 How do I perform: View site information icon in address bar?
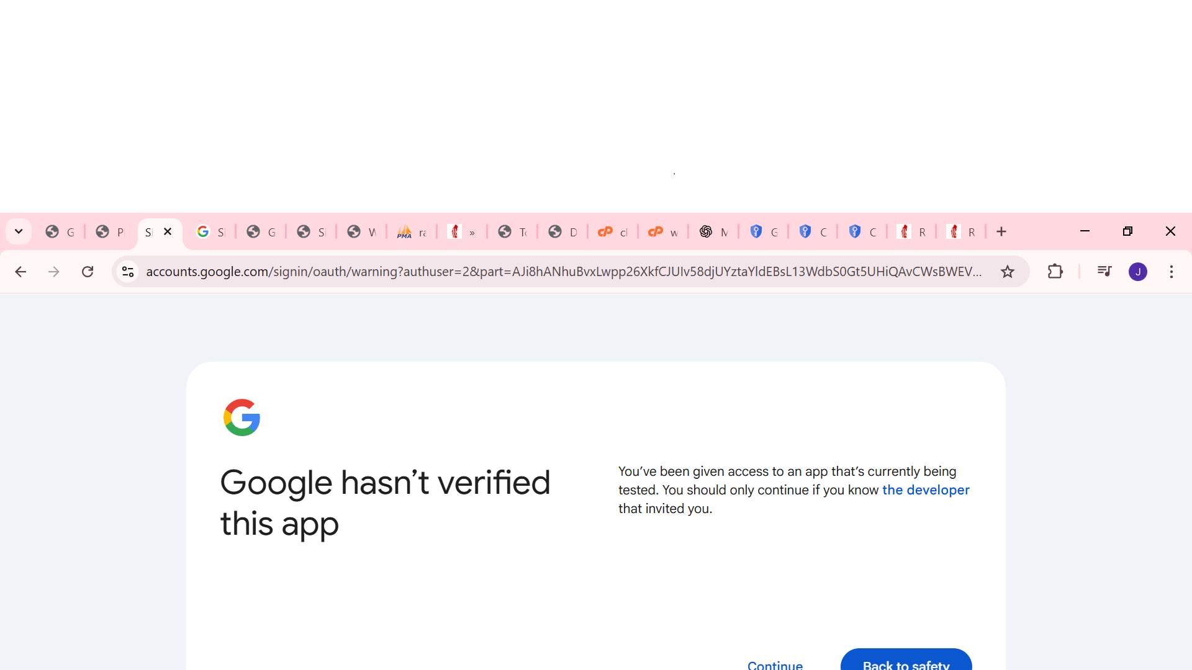pos(128,272)
